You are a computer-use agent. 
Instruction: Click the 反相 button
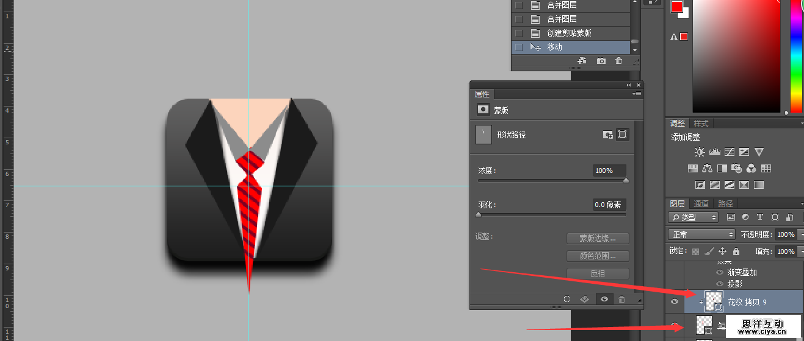pos(598,274)
